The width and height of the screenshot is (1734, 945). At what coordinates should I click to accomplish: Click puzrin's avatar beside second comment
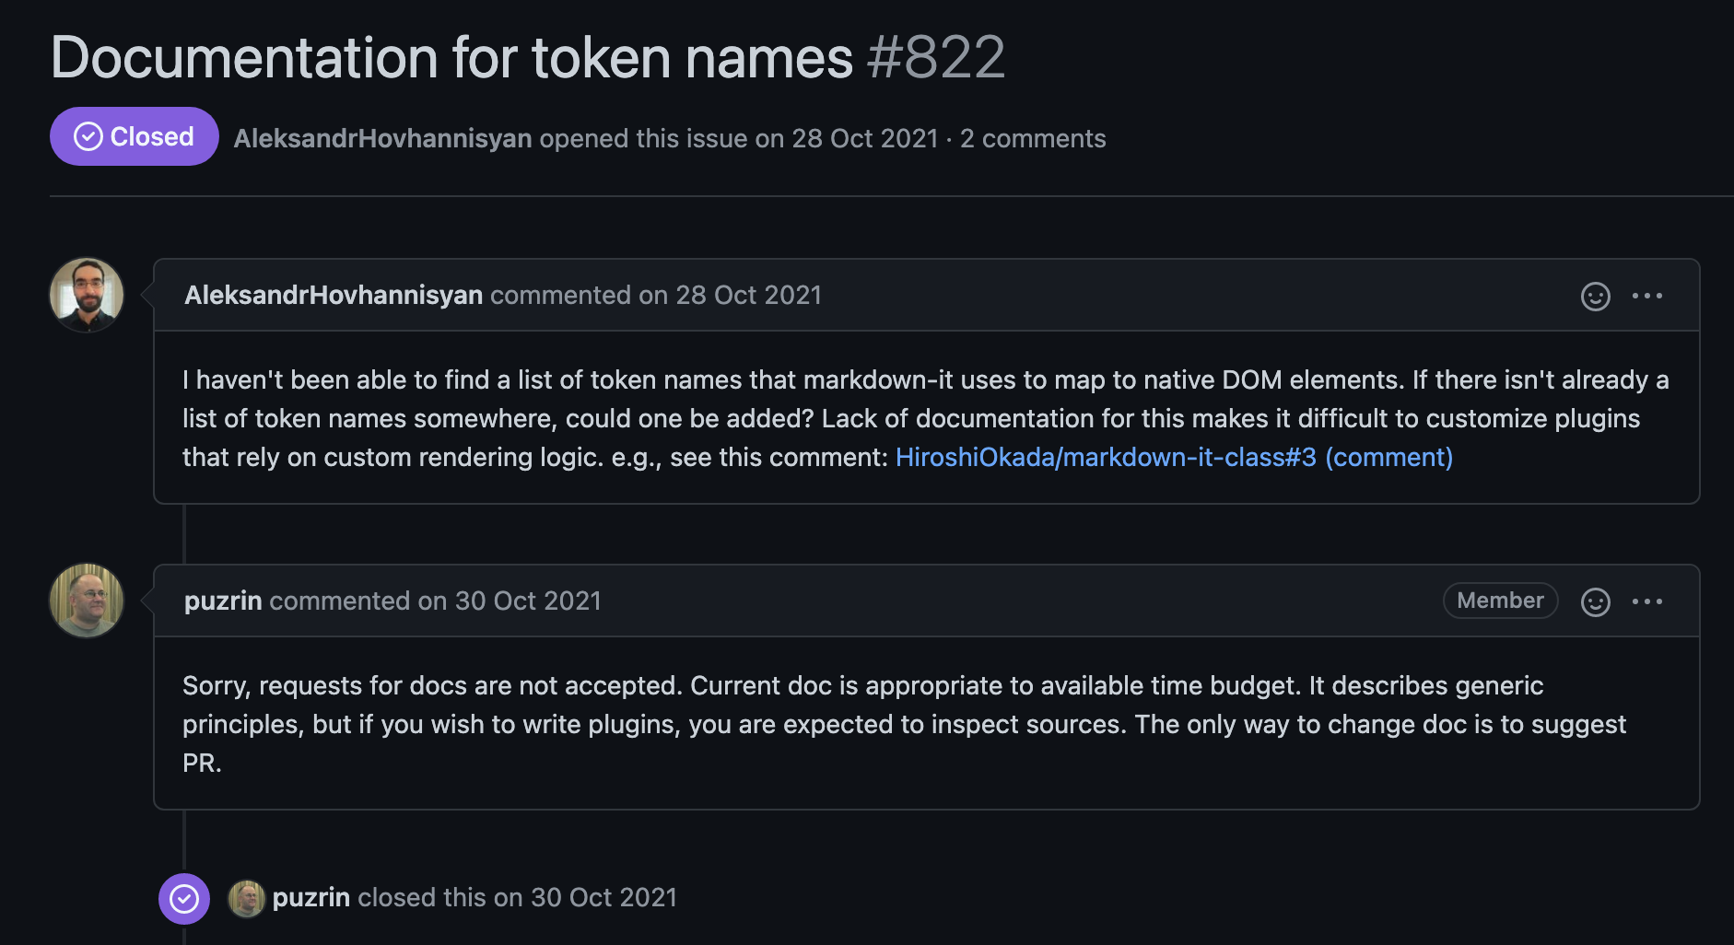[x=87, y=601]
